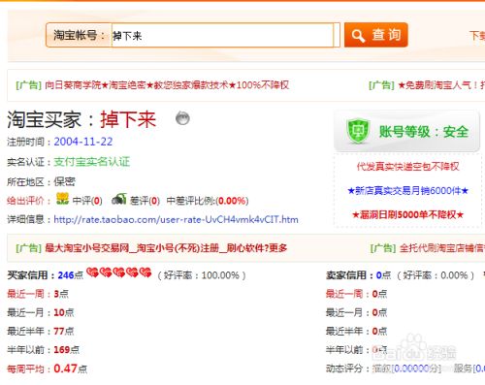Click buyer credit value 246点
This screenshot has height=385, width=485.
click(x=71, y=275)
